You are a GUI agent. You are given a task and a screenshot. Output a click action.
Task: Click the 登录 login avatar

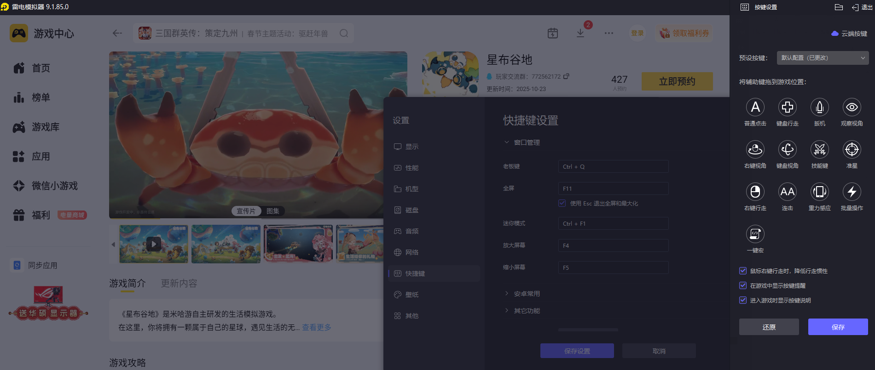point(637,33)
